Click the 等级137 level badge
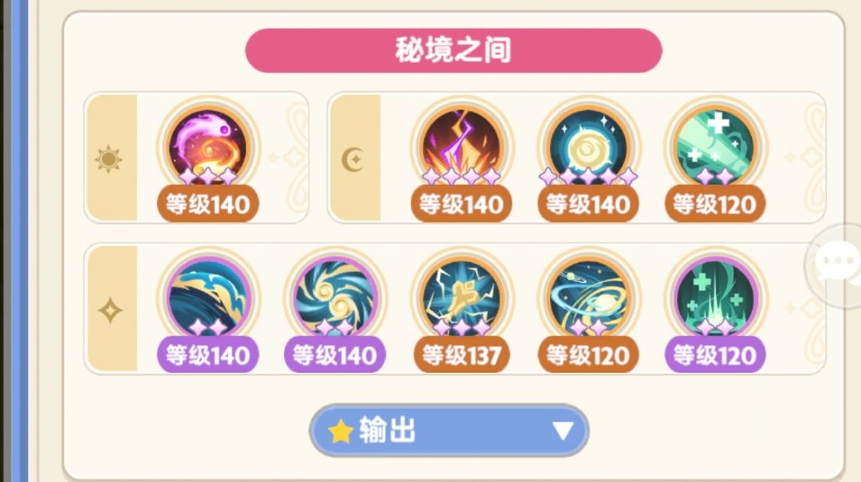Viewport: 861px width, 482px height. pyautogui.click(x=462, y=355)
